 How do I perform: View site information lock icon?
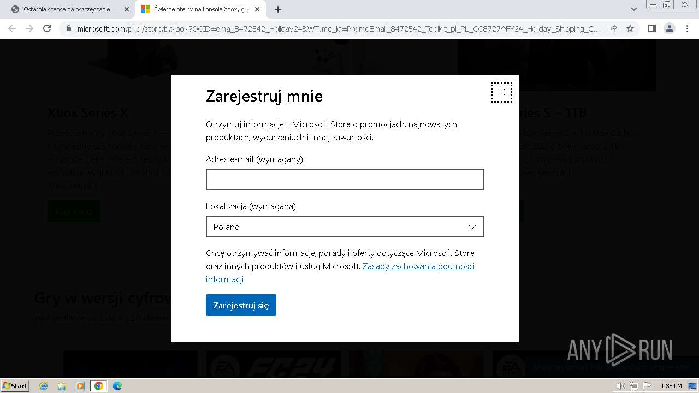tap(69, 28)
